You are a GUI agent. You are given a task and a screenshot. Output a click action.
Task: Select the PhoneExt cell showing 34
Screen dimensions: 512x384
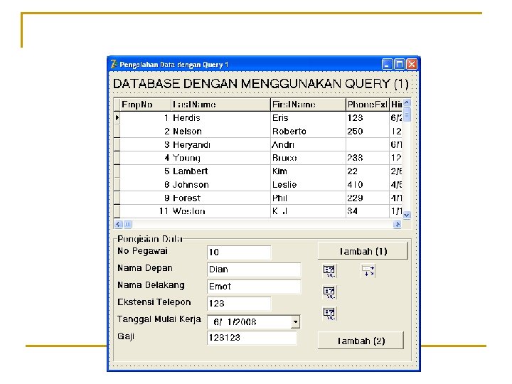coord(368,211)
